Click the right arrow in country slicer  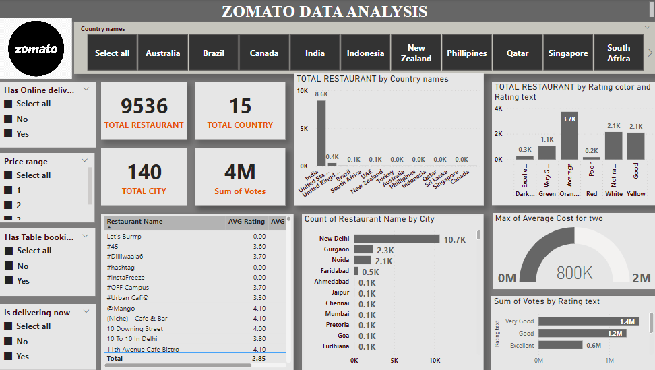point(650,53)
